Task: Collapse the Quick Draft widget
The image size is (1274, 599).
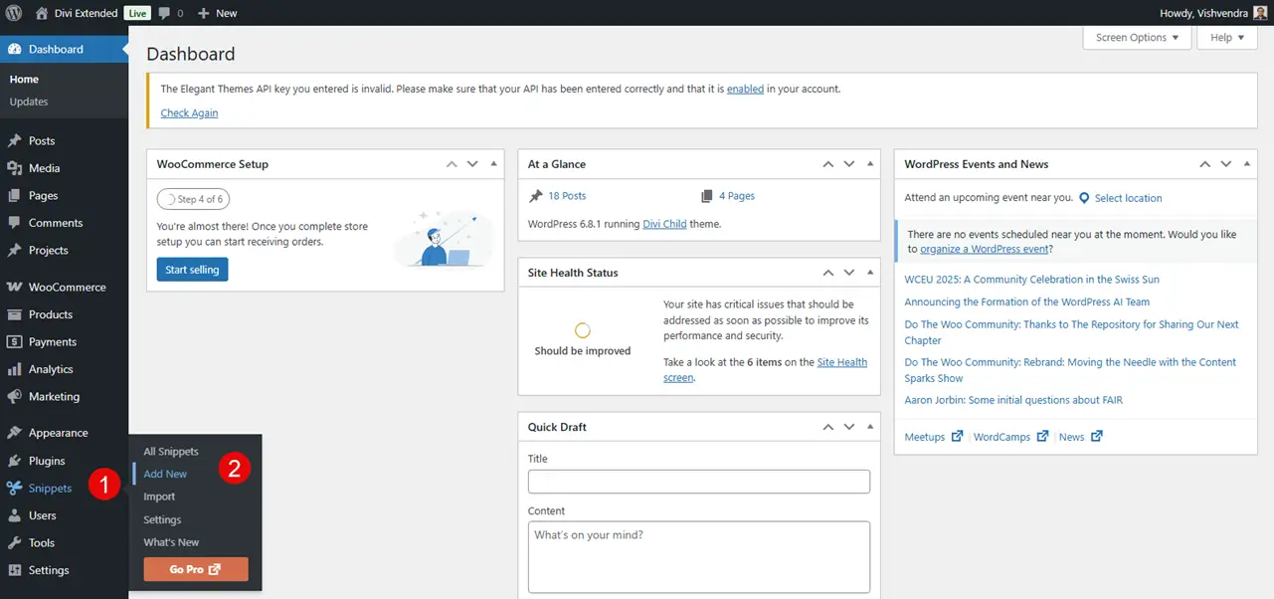Action: (x=870, y=427)
